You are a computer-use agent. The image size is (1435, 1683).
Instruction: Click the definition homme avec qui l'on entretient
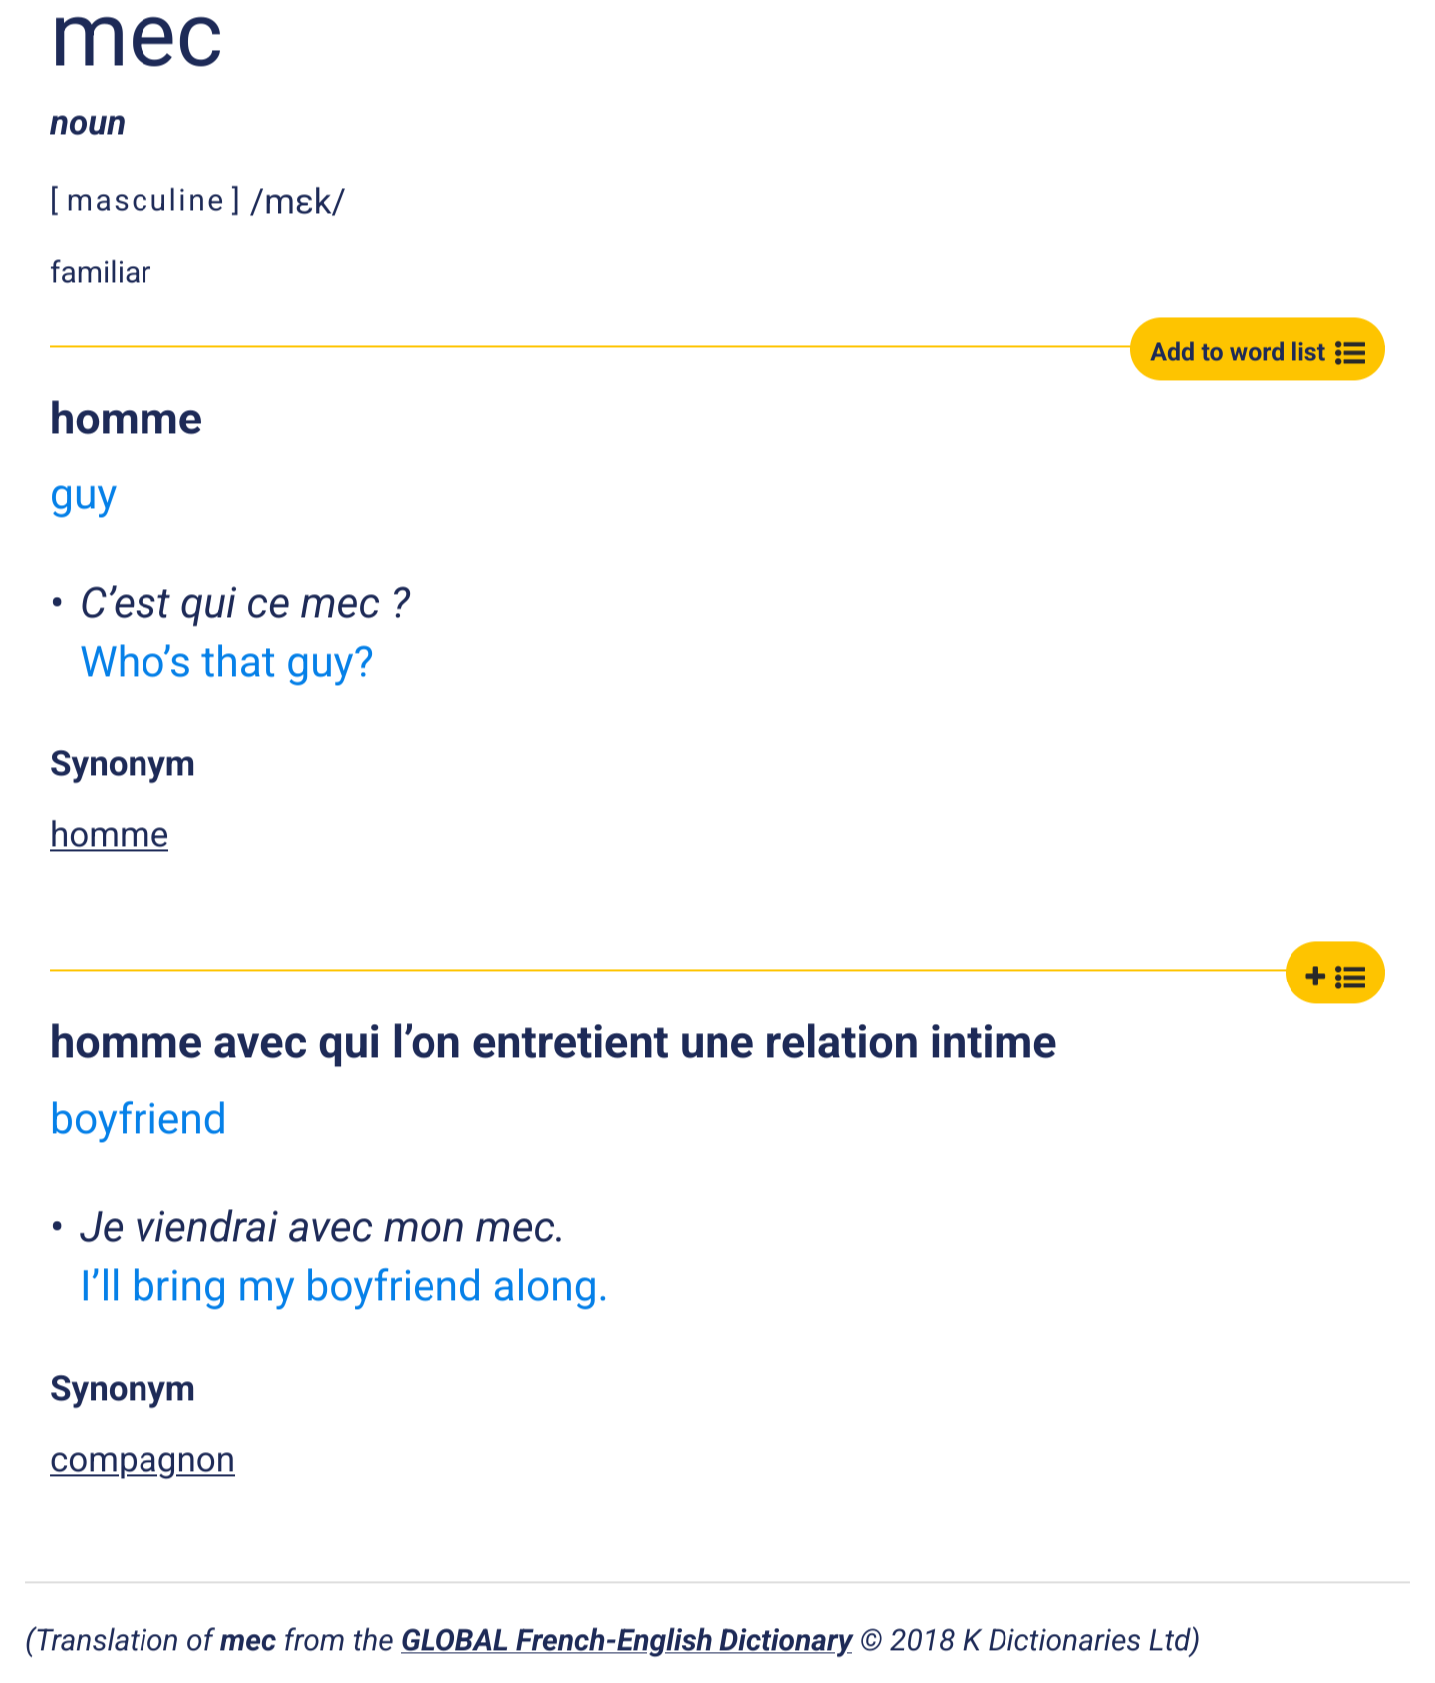tap(552, 1042)
